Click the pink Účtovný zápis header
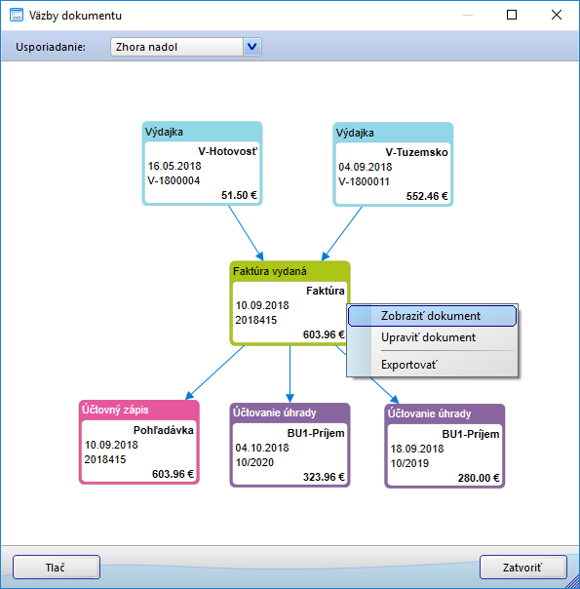580x589 pixels. [138, 410]
